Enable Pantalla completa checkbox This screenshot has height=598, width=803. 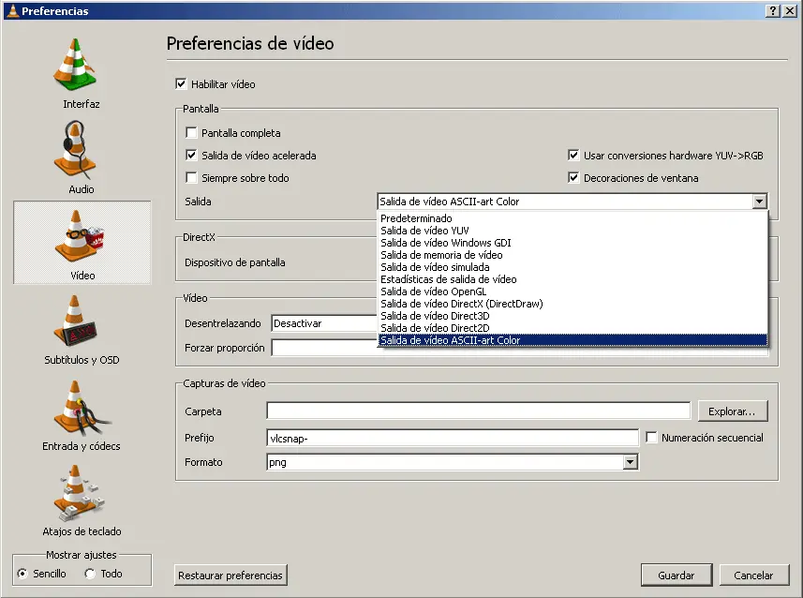click(x=192, y=133)
